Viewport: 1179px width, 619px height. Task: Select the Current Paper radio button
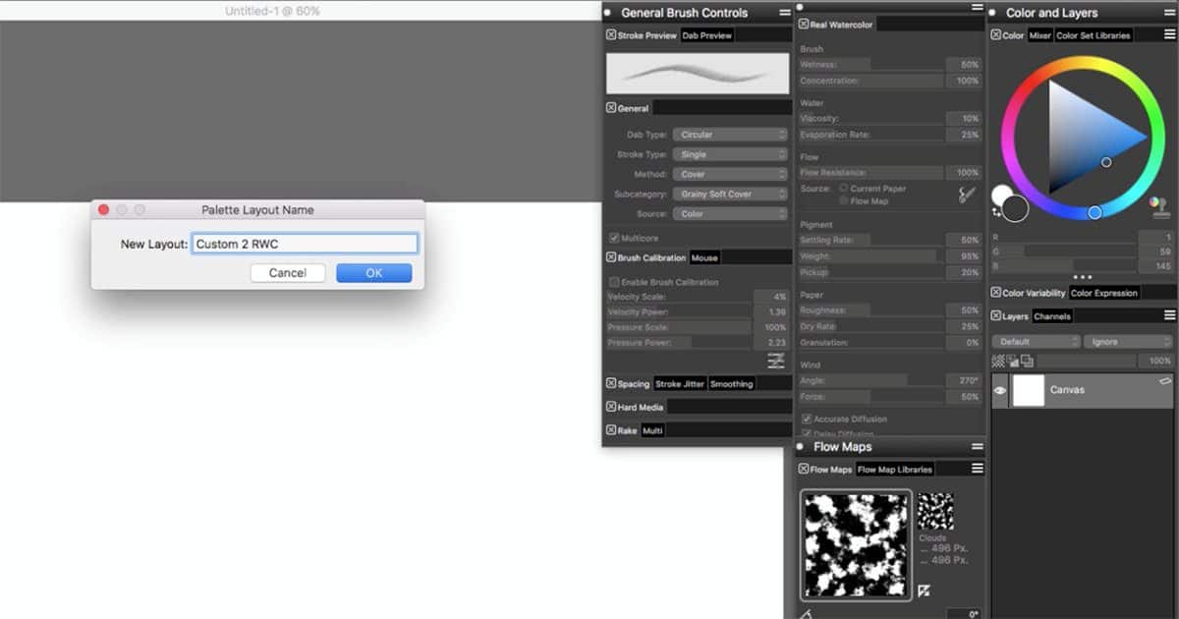[844, 188]
